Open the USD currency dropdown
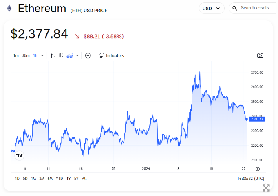 212,8
